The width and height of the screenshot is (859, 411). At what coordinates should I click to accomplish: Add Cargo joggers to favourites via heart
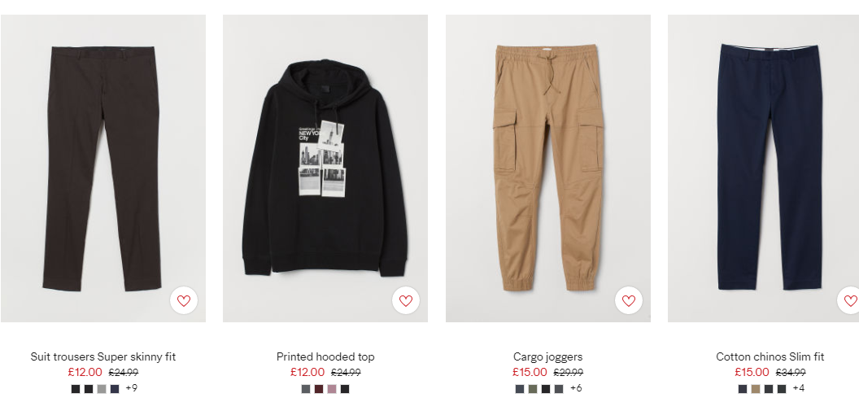pyautogui.click(x=628, y=300)
